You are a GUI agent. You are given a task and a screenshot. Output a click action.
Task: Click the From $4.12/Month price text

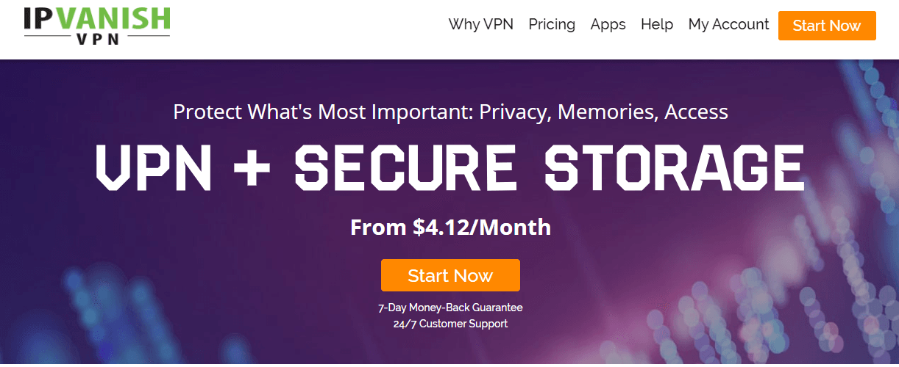450,227
